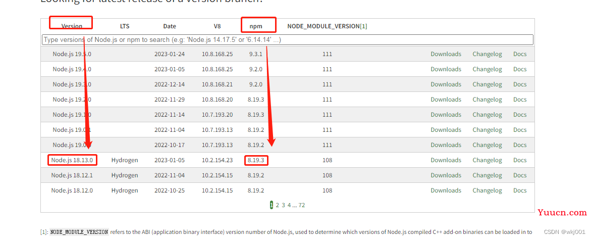593x240 pixels.
Task: Open Downloads for Node.js 18.12.1
Action: [446, 175]
